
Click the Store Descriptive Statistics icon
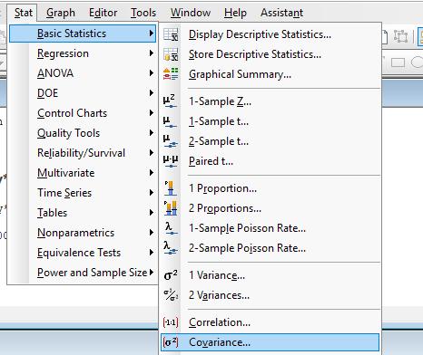171,54
